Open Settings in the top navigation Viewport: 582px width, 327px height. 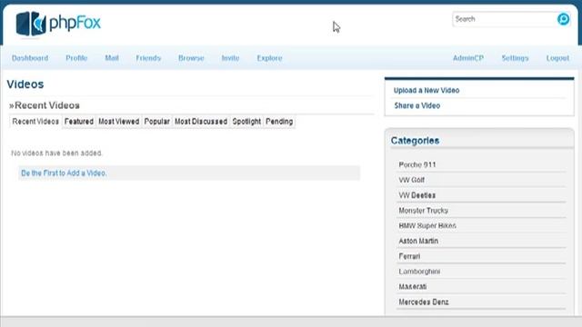pos(515,58)
